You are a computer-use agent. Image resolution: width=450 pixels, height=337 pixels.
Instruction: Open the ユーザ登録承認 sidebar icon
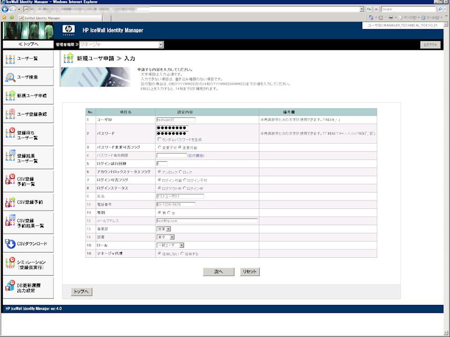[x=10, y=114]
